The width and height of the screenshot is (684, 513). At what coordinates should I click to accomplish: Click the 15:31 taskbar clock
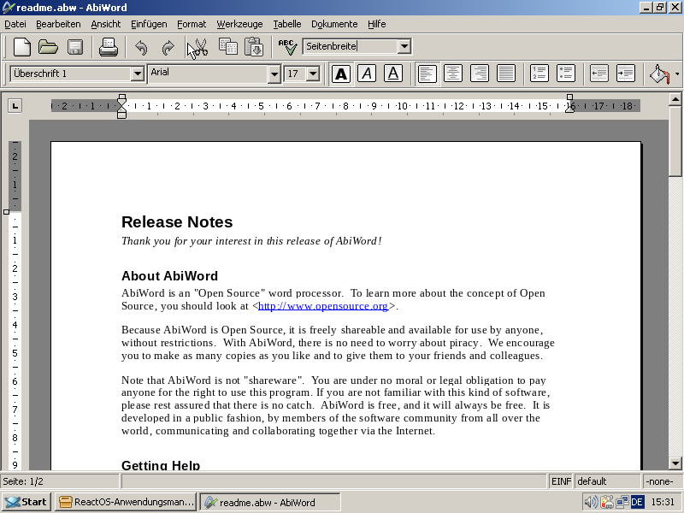click(x=662, y=502)
